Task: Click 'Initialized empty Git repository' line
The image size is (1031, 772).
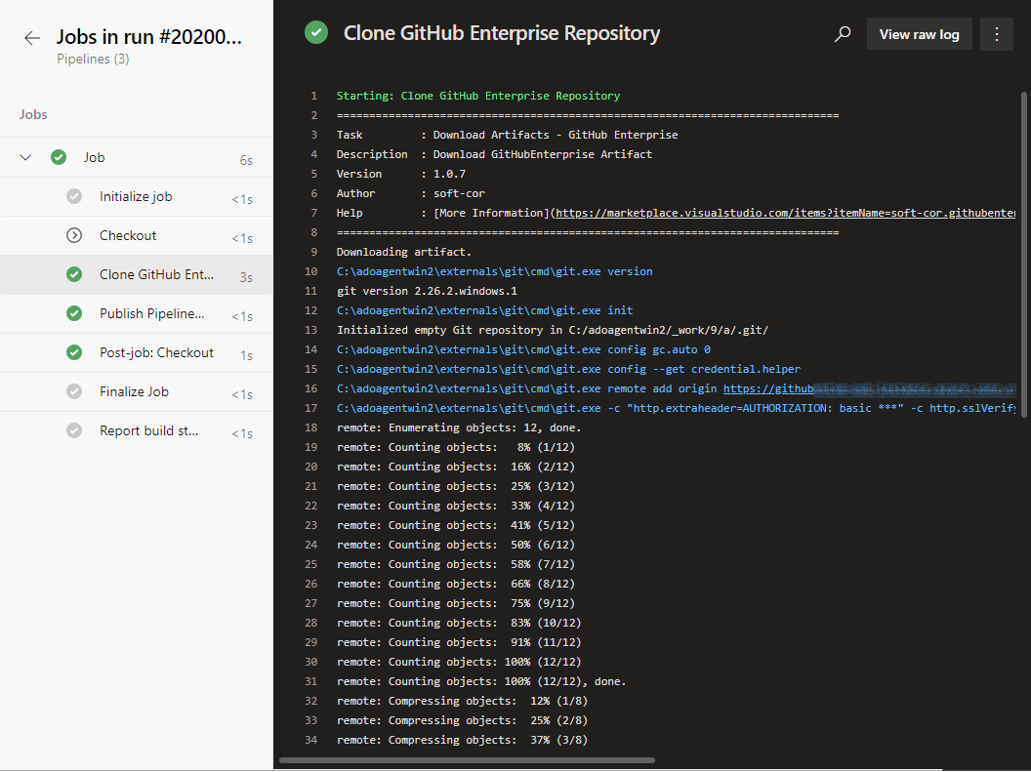Action: click(x=553, y=330)
